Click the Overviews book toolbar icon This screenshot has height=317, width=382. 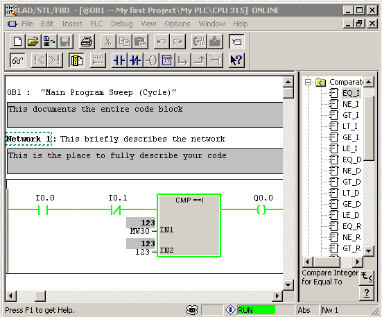[76, 60]
